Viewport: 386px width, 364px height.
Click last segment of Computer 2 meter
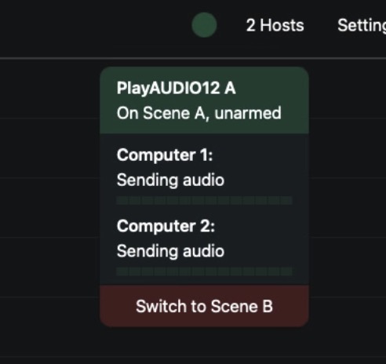click(x=286, y=271)
